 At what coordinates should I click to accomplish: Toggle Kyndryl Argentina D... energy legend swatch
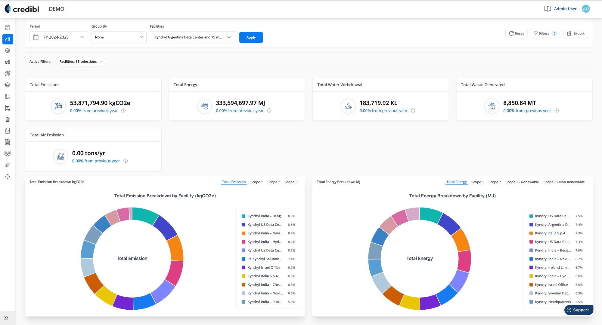[531, 225]
